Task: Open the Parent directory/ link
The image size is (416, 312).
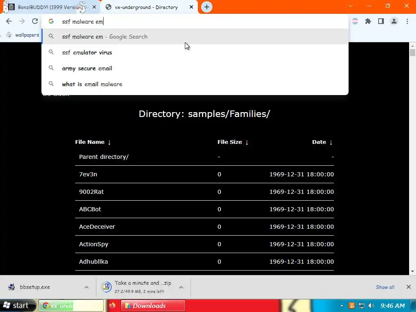Action: click(x=104, y=157)
